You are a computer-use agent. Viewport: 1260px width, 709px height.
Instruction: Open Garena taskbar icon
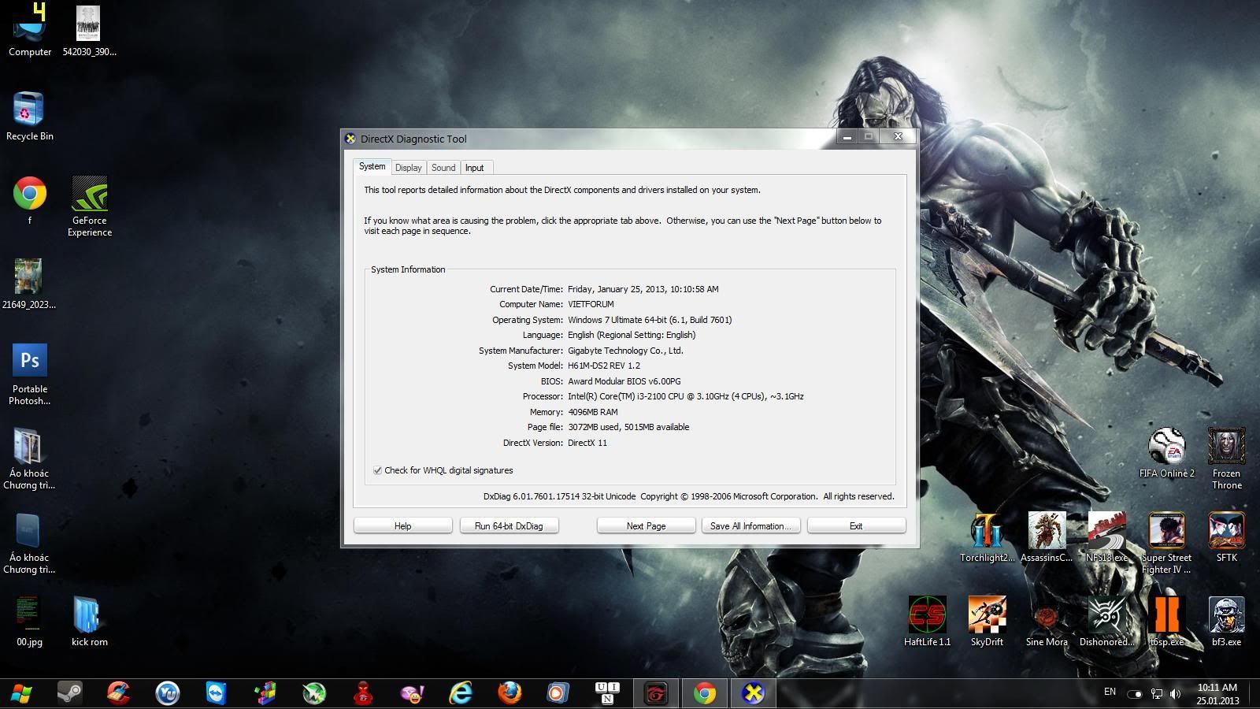(x=656, y=693)
